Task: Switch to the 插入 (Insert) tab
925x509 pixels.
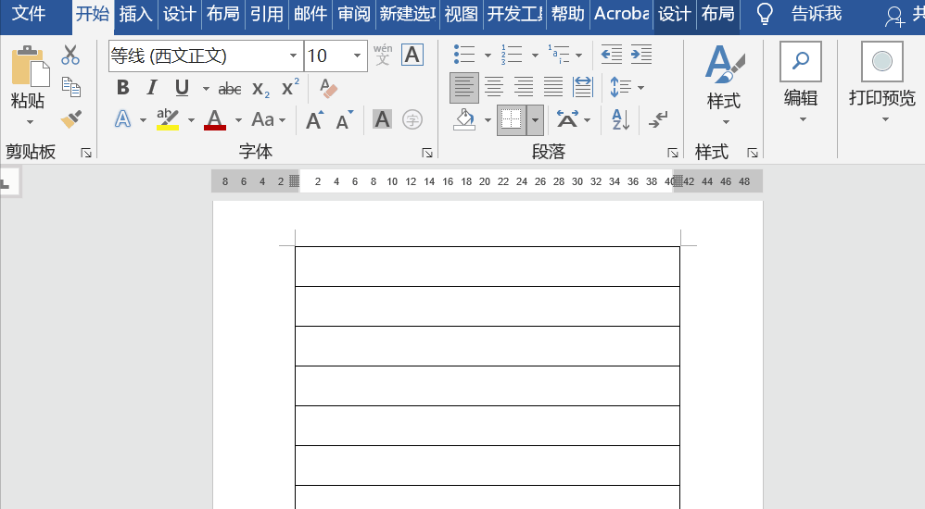Action: 135,14
